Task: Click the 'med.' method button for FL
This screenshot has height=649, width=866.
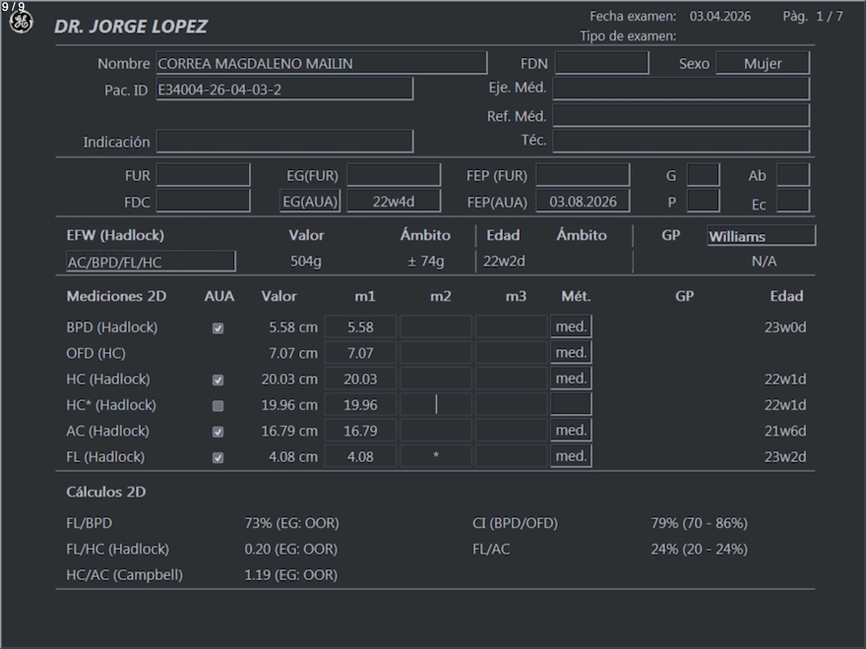Action: (571, 456)
